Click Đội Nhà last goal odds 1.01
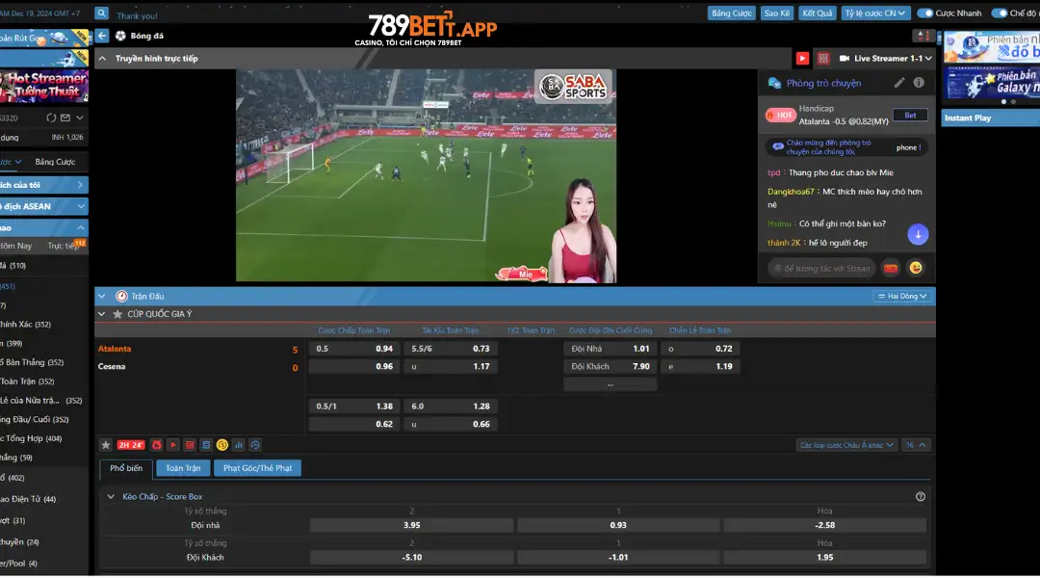Viewport: 1040px width, 578px height. point(611,349)
